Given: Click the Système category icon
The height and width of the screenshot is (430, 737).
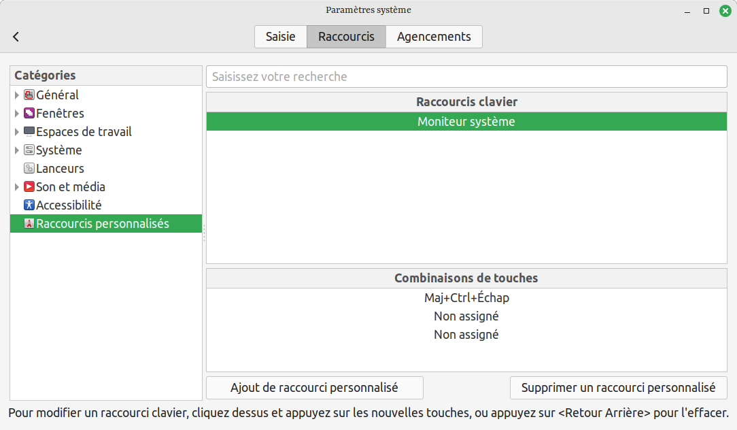Looking at the screenshot, I should [29, 150].
